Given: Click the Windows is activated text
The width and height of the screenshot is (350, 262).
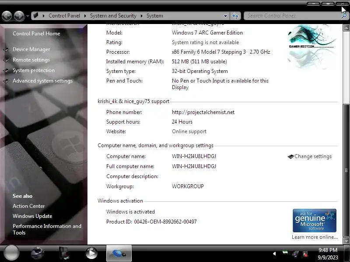Looking at the screenshot, I should point(130,212).
